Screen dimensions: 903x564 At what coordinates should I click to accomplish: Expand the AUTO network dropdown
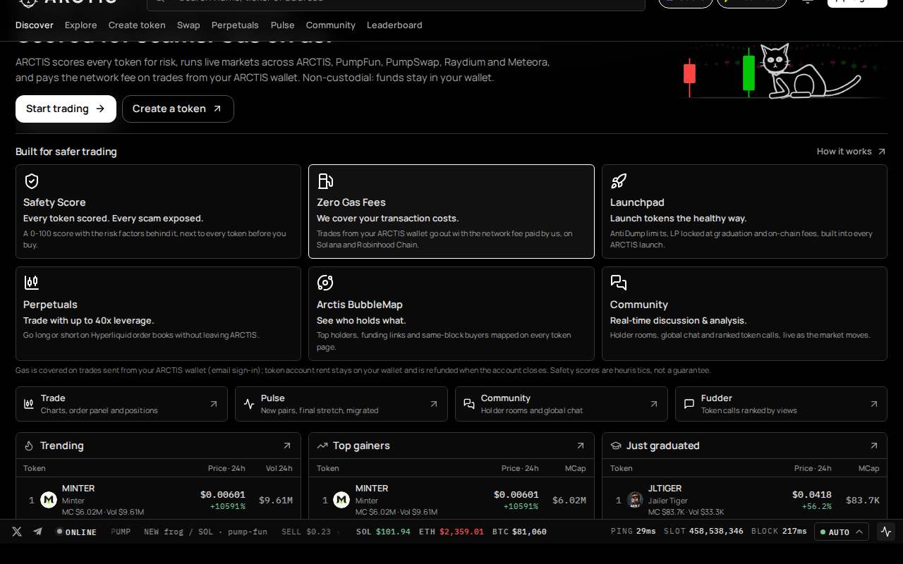point(842,532)
